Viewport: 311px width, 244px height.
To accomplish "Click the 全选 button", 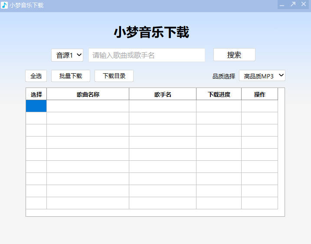I will 36,76.
